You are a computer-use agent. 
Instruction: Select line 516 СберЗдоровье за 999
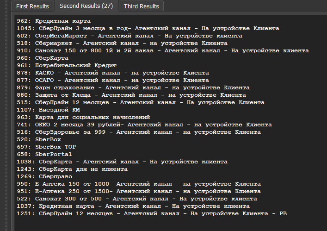point(139,132)
